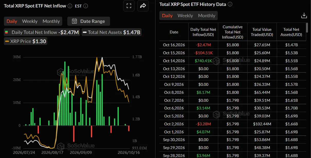Switch the chart to Weekly view
The width and height of the screenshot is (311, 158).
tap(30, 21)
